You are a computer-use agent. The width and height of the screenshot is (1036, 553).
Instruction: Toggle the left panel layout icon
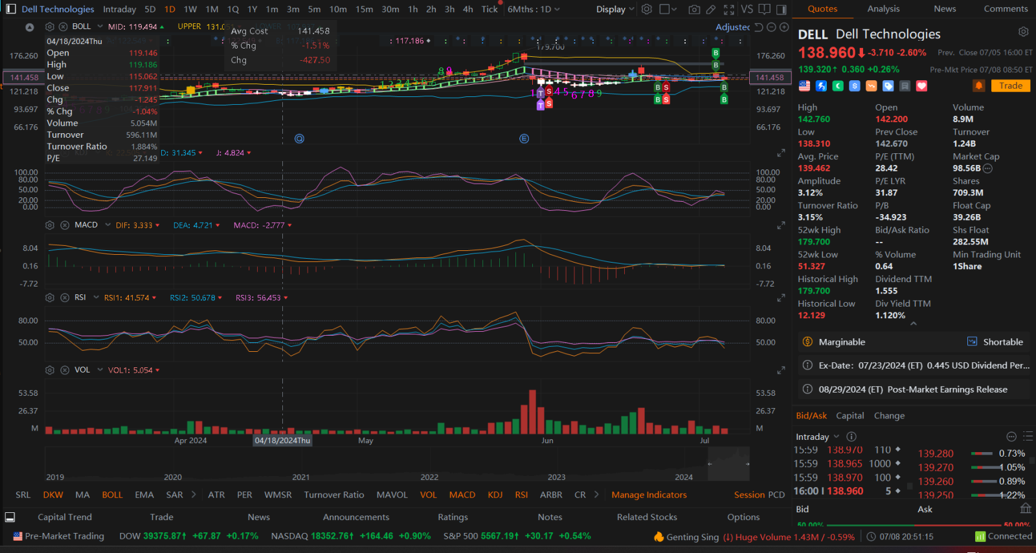[10, 9]
